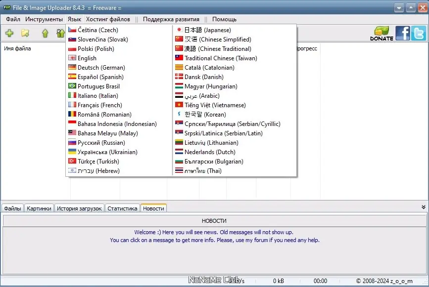Switch to the Статистика tab
The image size is (429, 287).
coord(122,208)
